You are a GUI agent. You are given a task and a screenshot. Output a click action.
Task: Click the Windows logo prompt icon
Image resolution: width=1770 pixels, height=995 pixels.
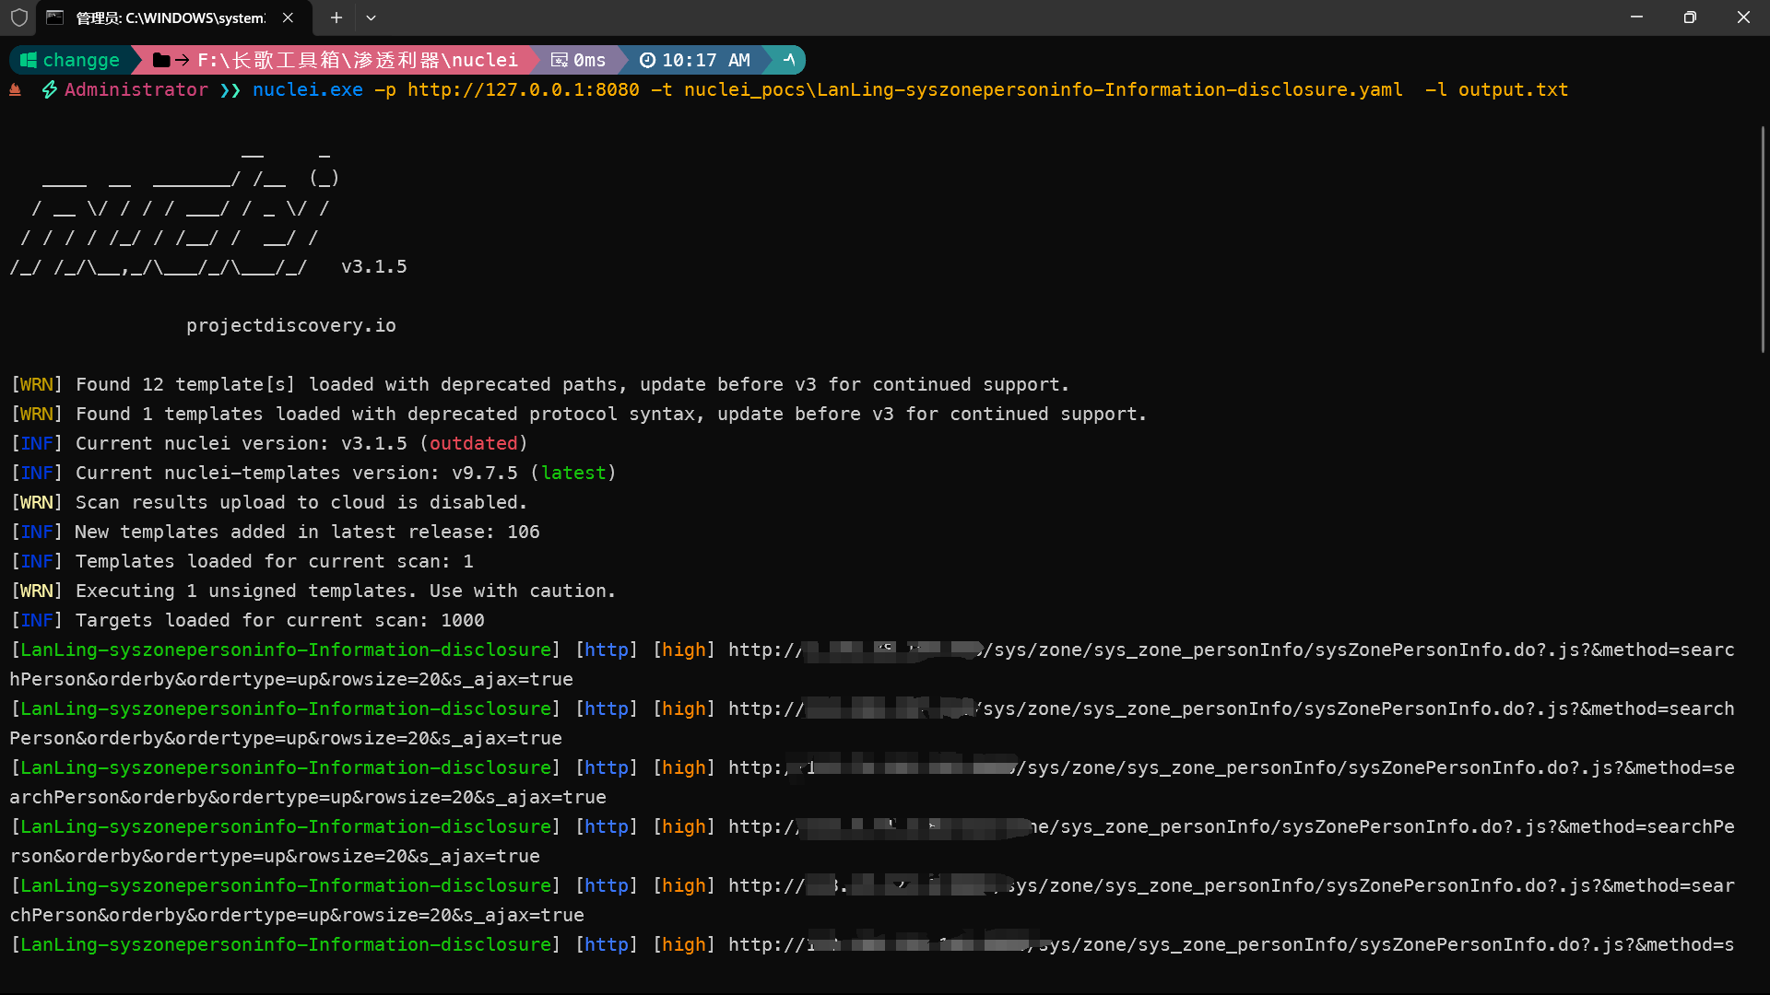click(29, 60)
